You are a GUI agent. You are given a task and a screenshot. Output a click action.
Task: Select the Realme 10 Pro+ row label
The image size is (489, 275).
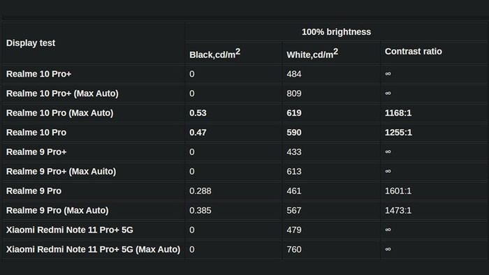tap(38, 74)
